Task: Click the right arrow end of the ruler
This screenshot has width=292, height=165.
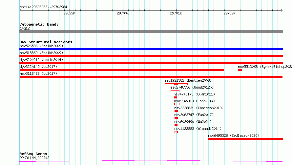Action: (282, 10)
